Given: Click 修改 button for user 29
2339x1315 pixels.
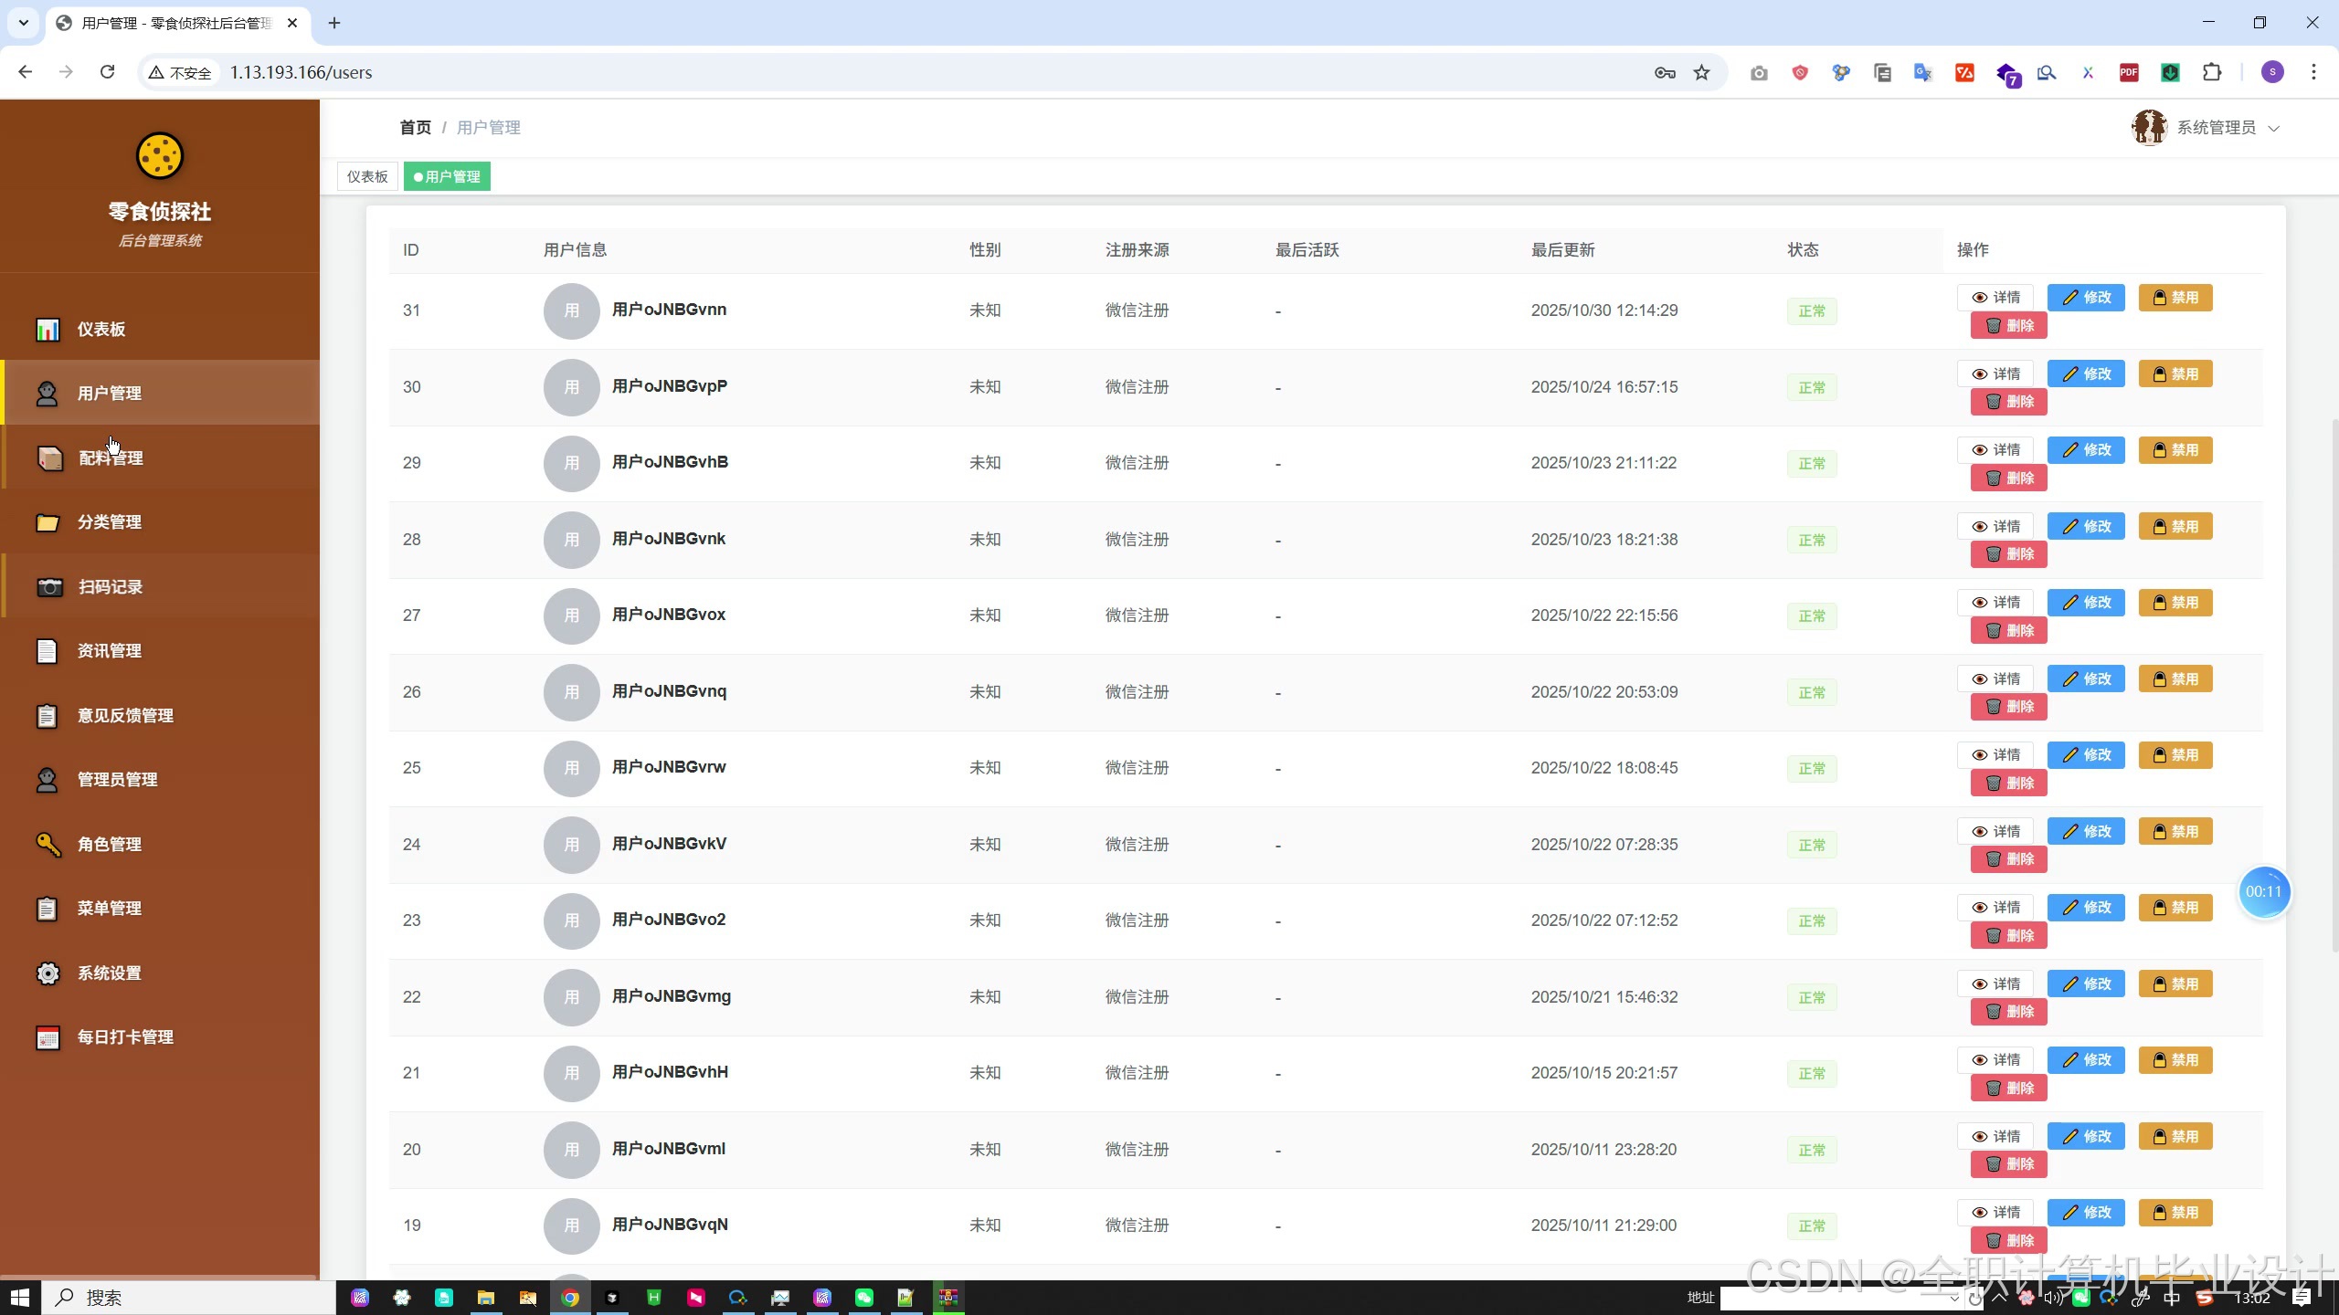Looking at the screenshot, I should [x=2086, y=450].
